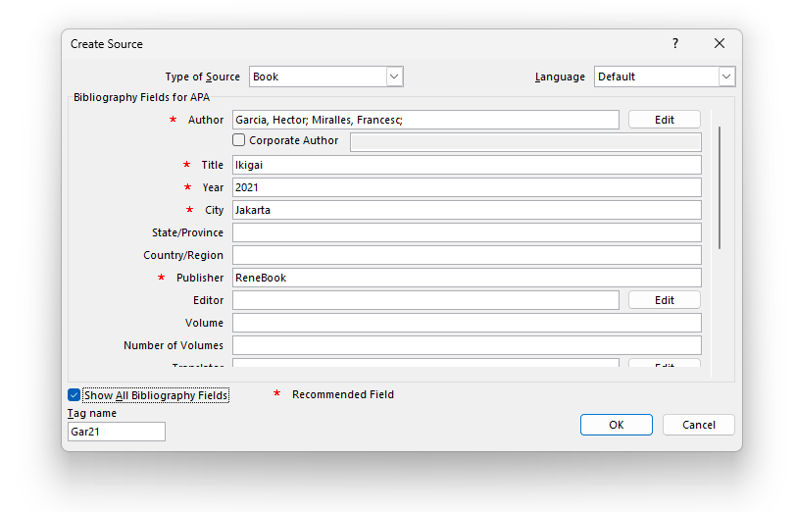Close the Create Source dialog

[x=720, y=44]
